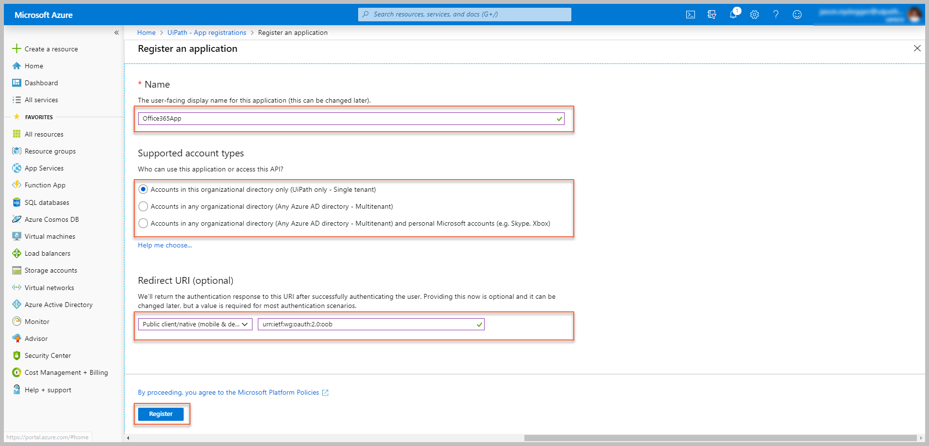
Task: Open Resource groups from favorites
Action: [50, 151]
